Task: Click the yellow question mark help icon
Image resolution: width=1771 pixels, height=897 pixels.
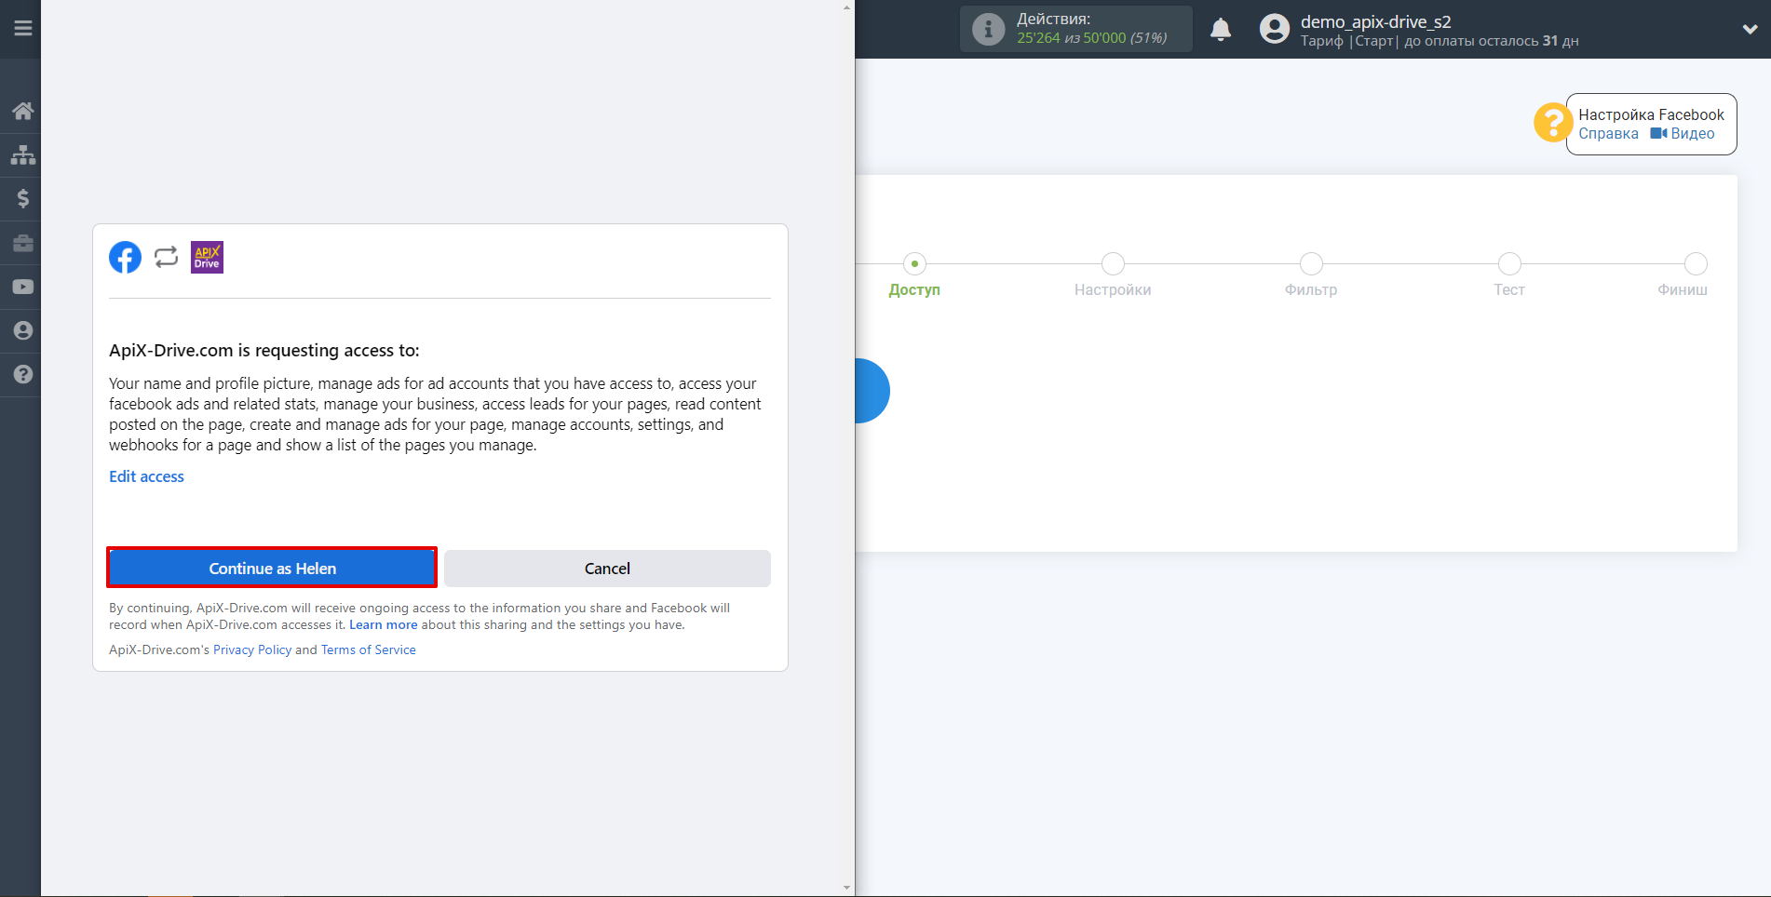Action: (1552, 123)
